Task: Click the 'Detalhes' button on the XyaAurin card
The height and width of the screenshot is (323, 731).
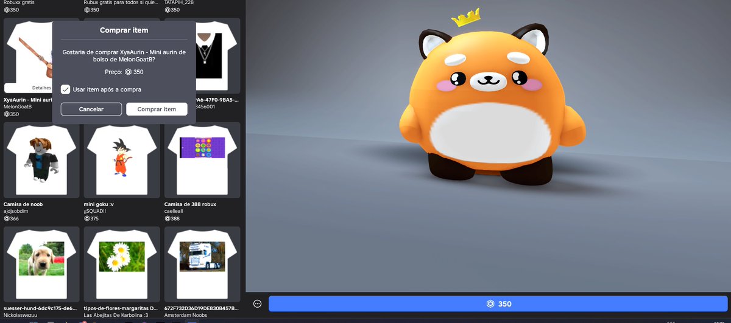Action: pos(41,88)
